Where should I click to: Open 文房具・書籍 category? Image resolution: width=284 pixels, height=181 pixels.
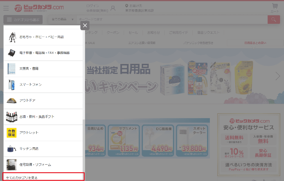pos(43,69)
